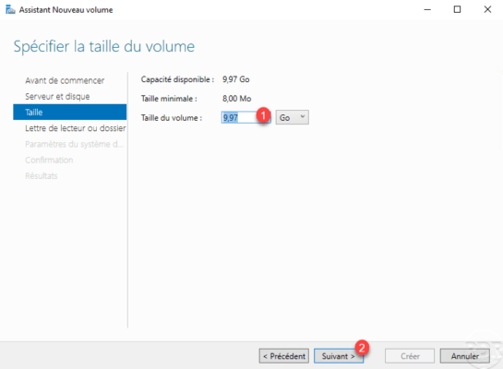Open the Go size unit dropdown
The image size is (503, 369).
[292, 117]
